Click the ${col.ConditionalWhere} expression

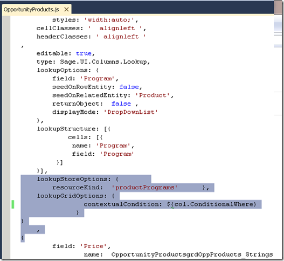coord(212,204)
